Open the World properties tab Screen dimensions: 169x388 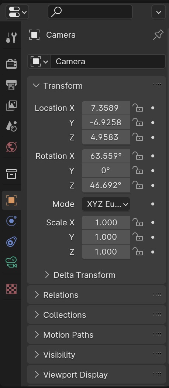[11, 147]
